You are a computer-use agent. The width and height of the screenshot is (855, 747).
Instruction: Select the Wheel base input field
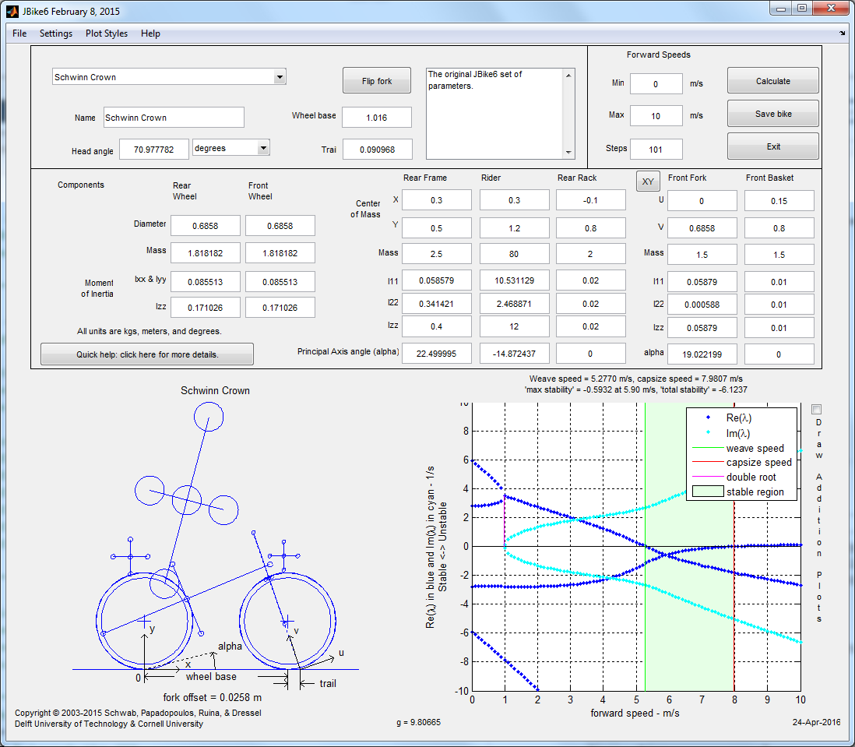click(377, 117)
